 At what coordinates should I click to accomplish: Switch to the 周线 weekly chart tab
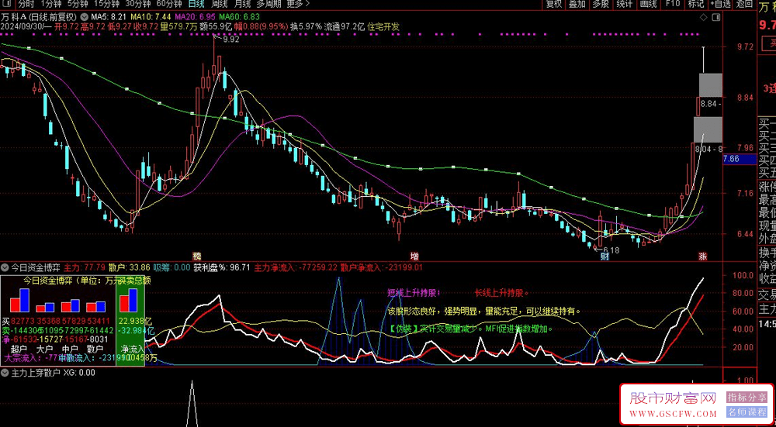pyautogui.click(x=220, y=4)
